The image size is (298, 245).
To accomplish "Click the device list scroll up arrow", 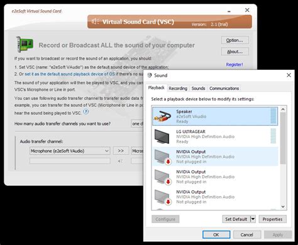I will pyautogui.click(x=283, y=109).
